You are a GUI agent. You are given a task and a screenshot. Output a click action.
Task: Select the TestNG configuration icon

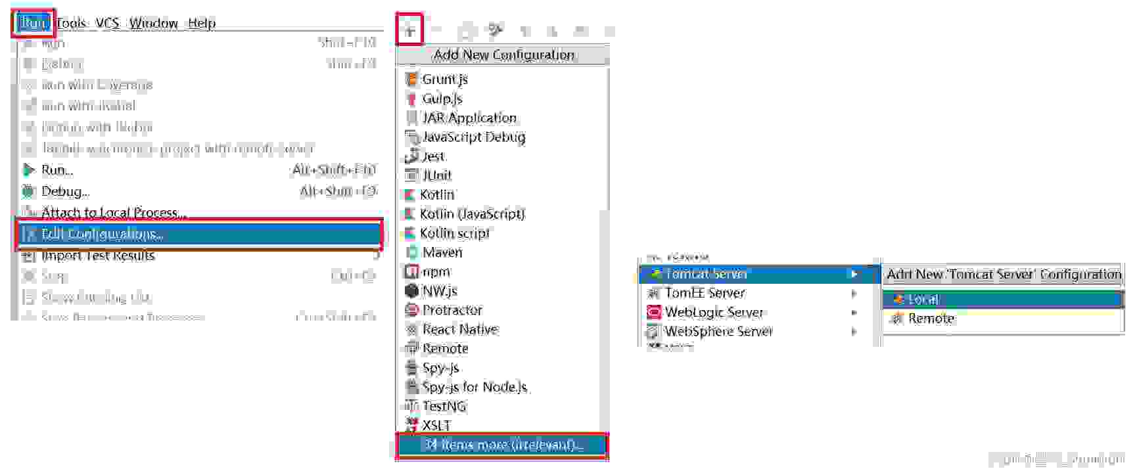tap(411, 406)
